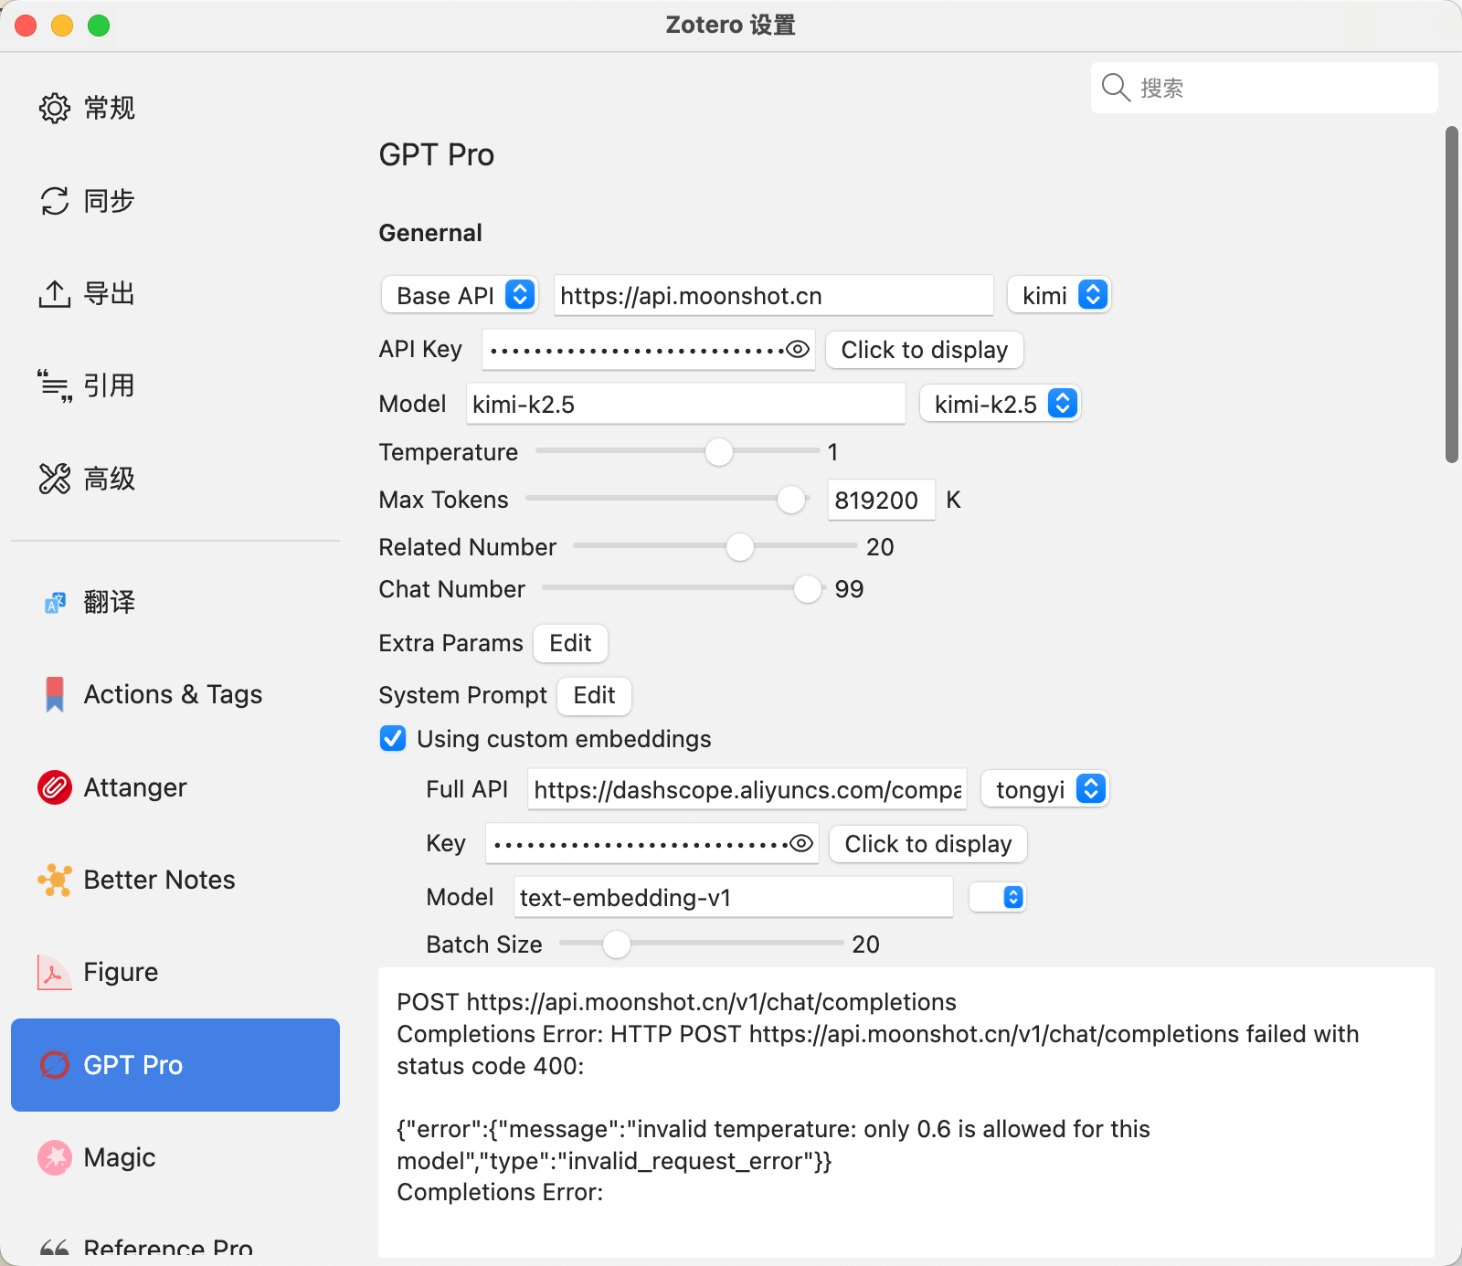Open the Attanger plugin settings
The width and height of the screenshot is (1462, 1266).
(x=175, y=787)
